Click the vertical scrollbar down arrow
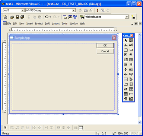Viewport: 143px width, 136px height. [140, 122]
